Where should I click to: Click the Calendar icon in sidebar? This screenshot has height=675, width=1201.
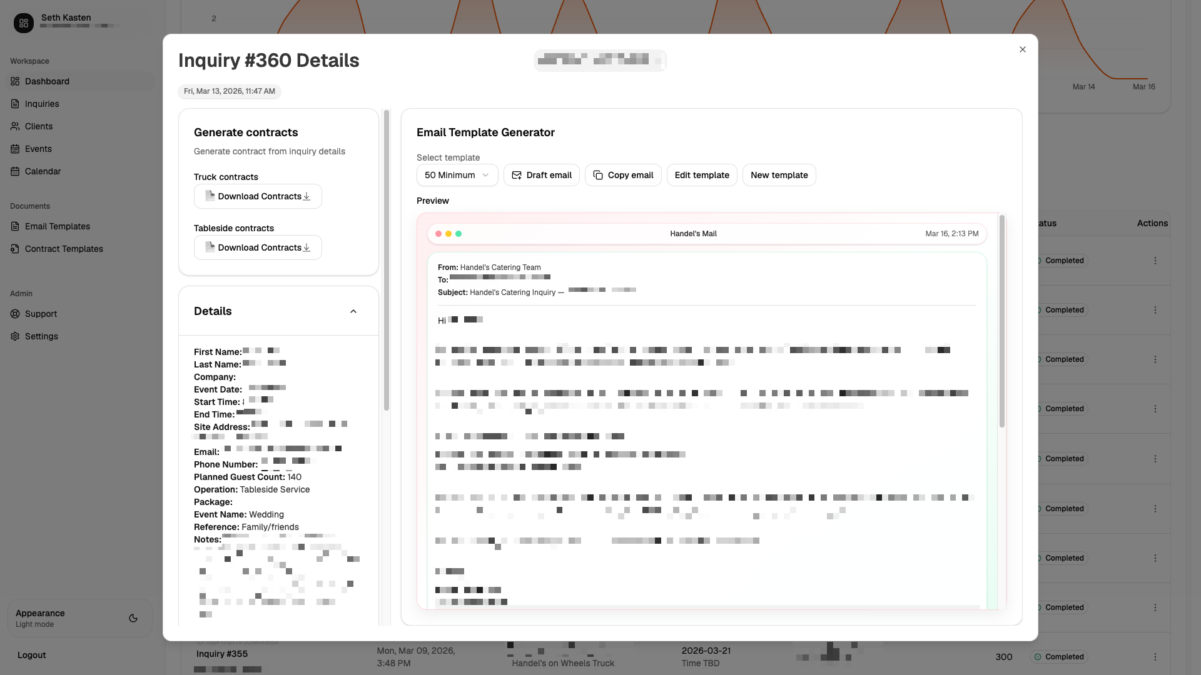tap(15, 171)
